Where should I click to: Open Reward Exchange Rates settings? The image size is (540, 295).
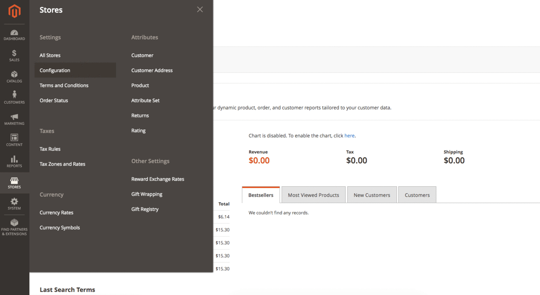[x=157, y=179]
